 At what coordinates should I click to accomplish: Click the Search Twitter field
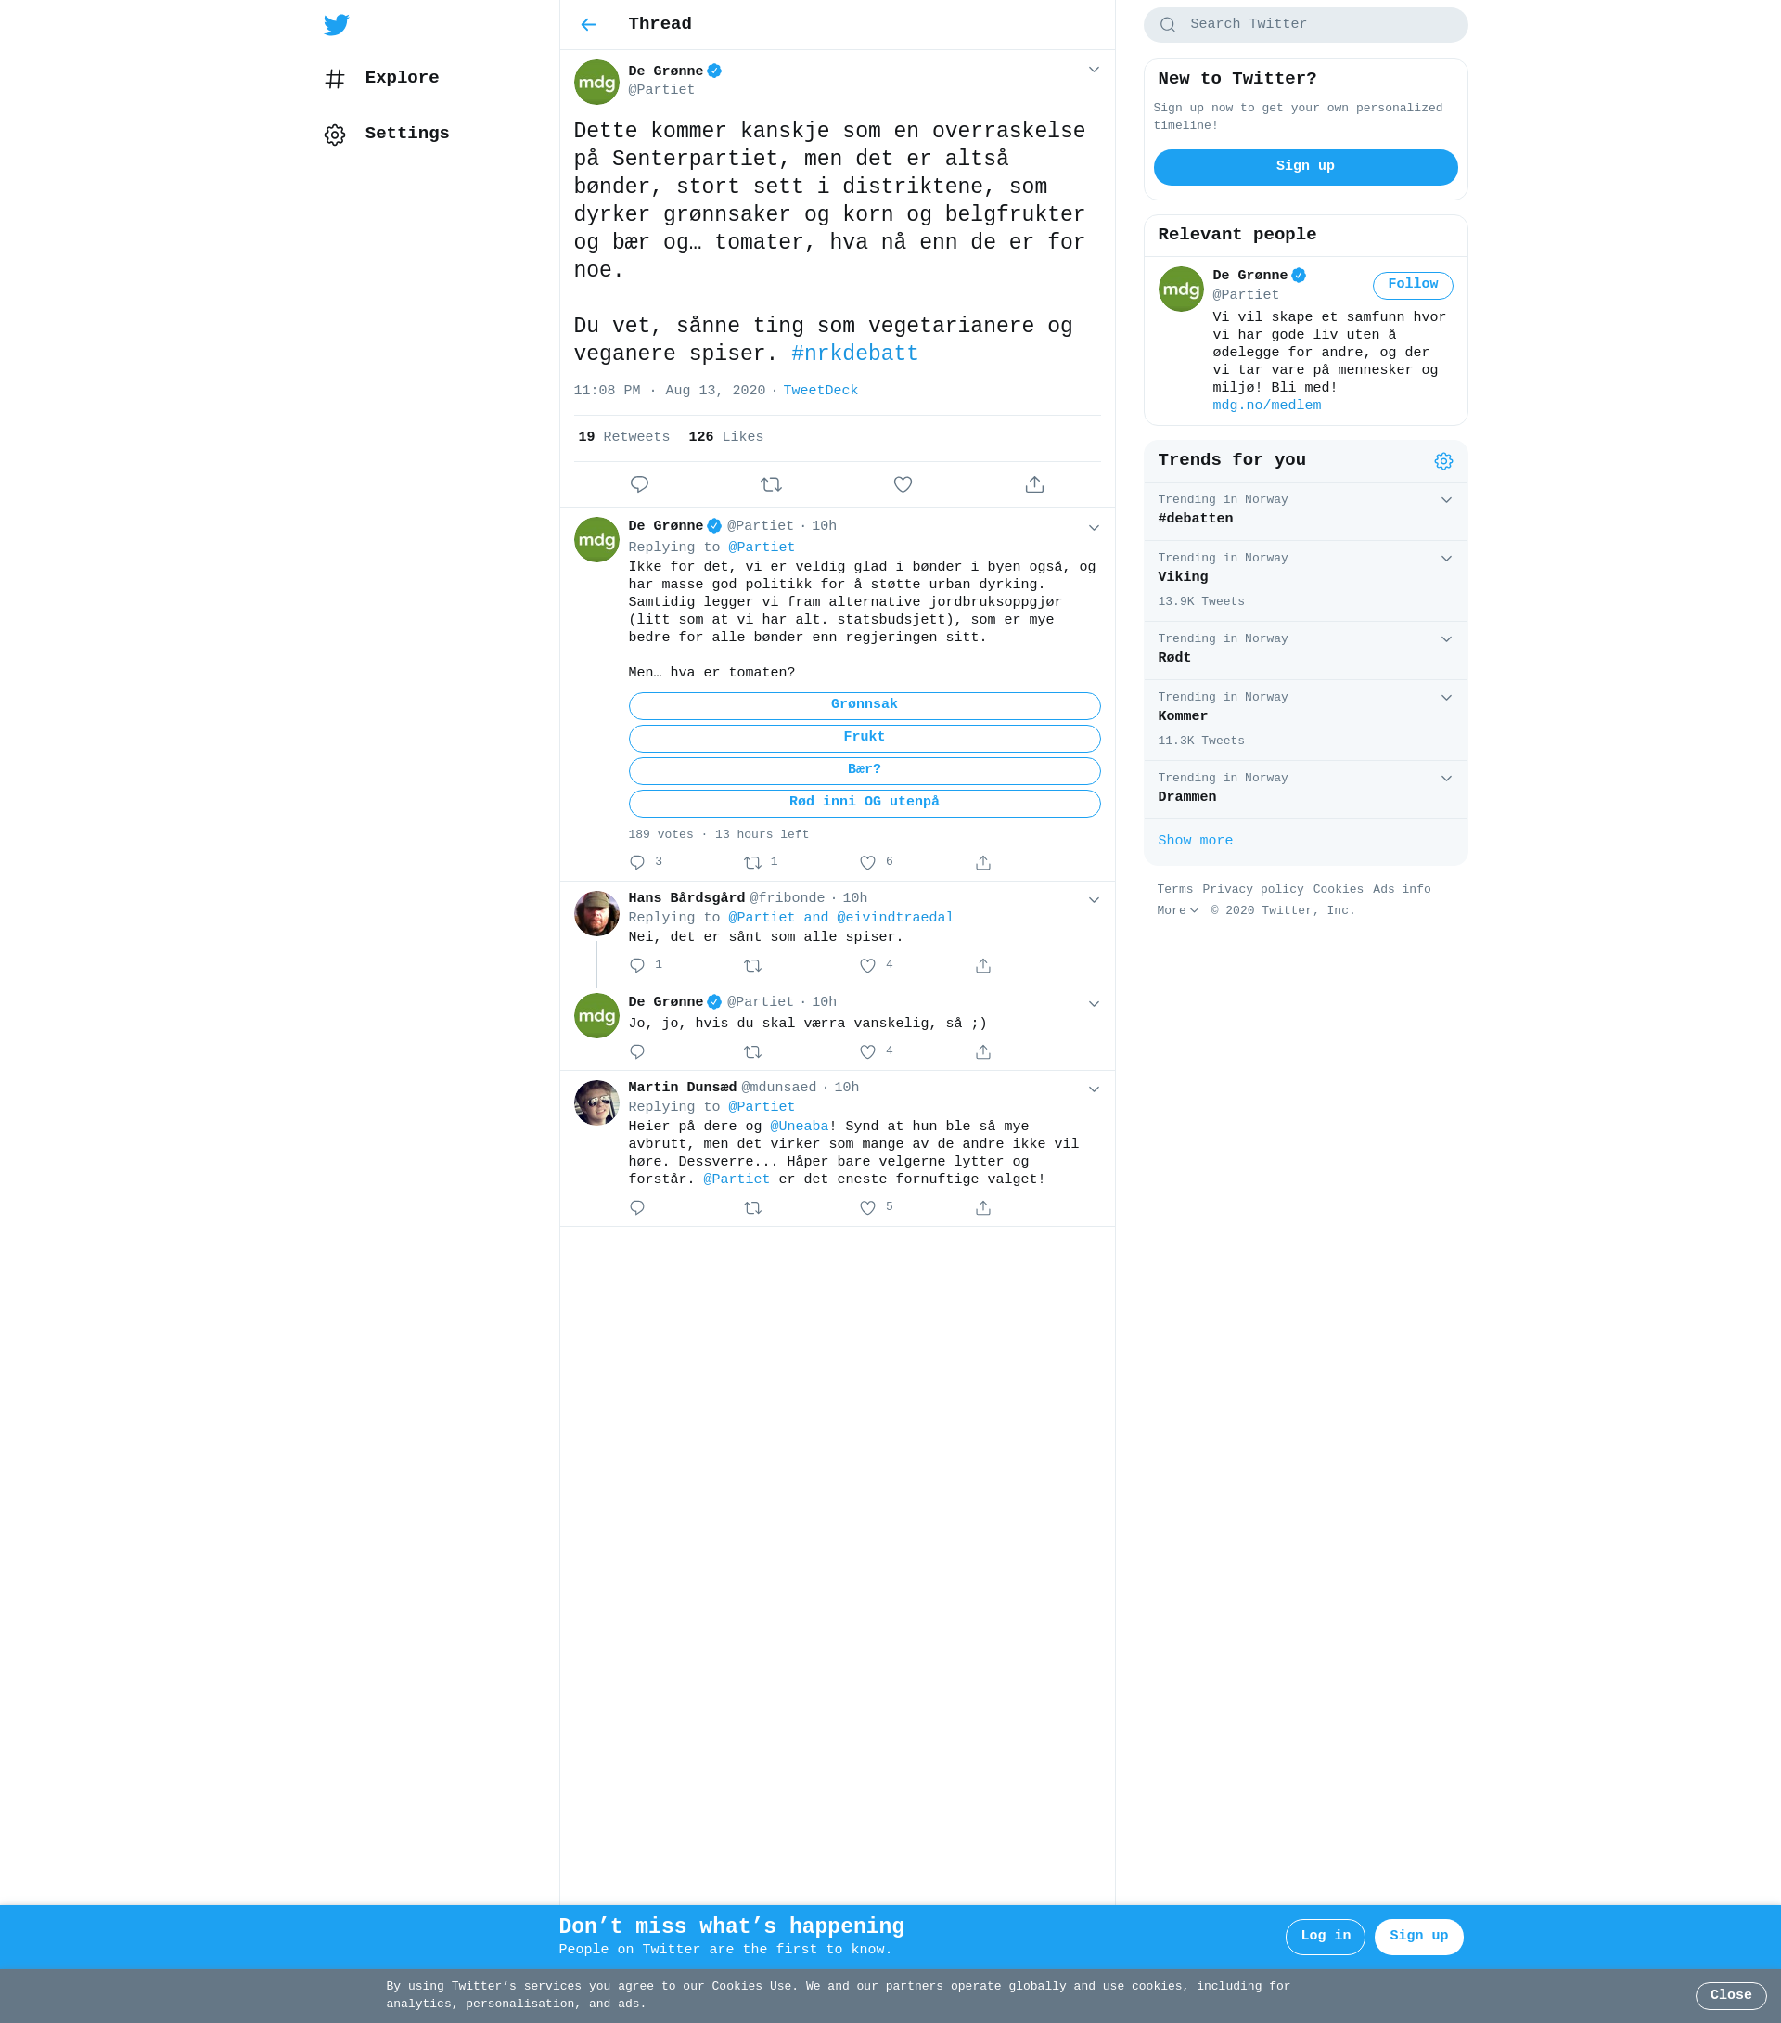[1305, 25]
